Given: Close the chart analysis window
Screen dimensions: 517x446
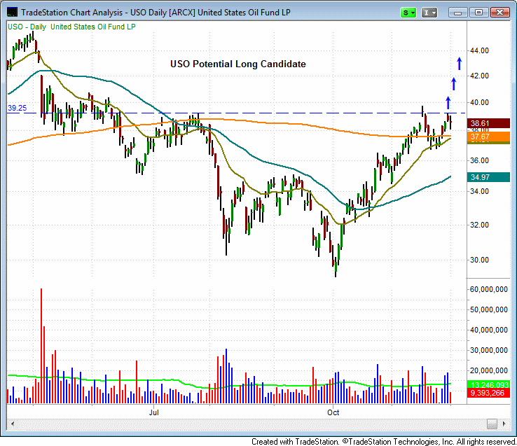Looking at the screenshot, I should coord(500,13).
